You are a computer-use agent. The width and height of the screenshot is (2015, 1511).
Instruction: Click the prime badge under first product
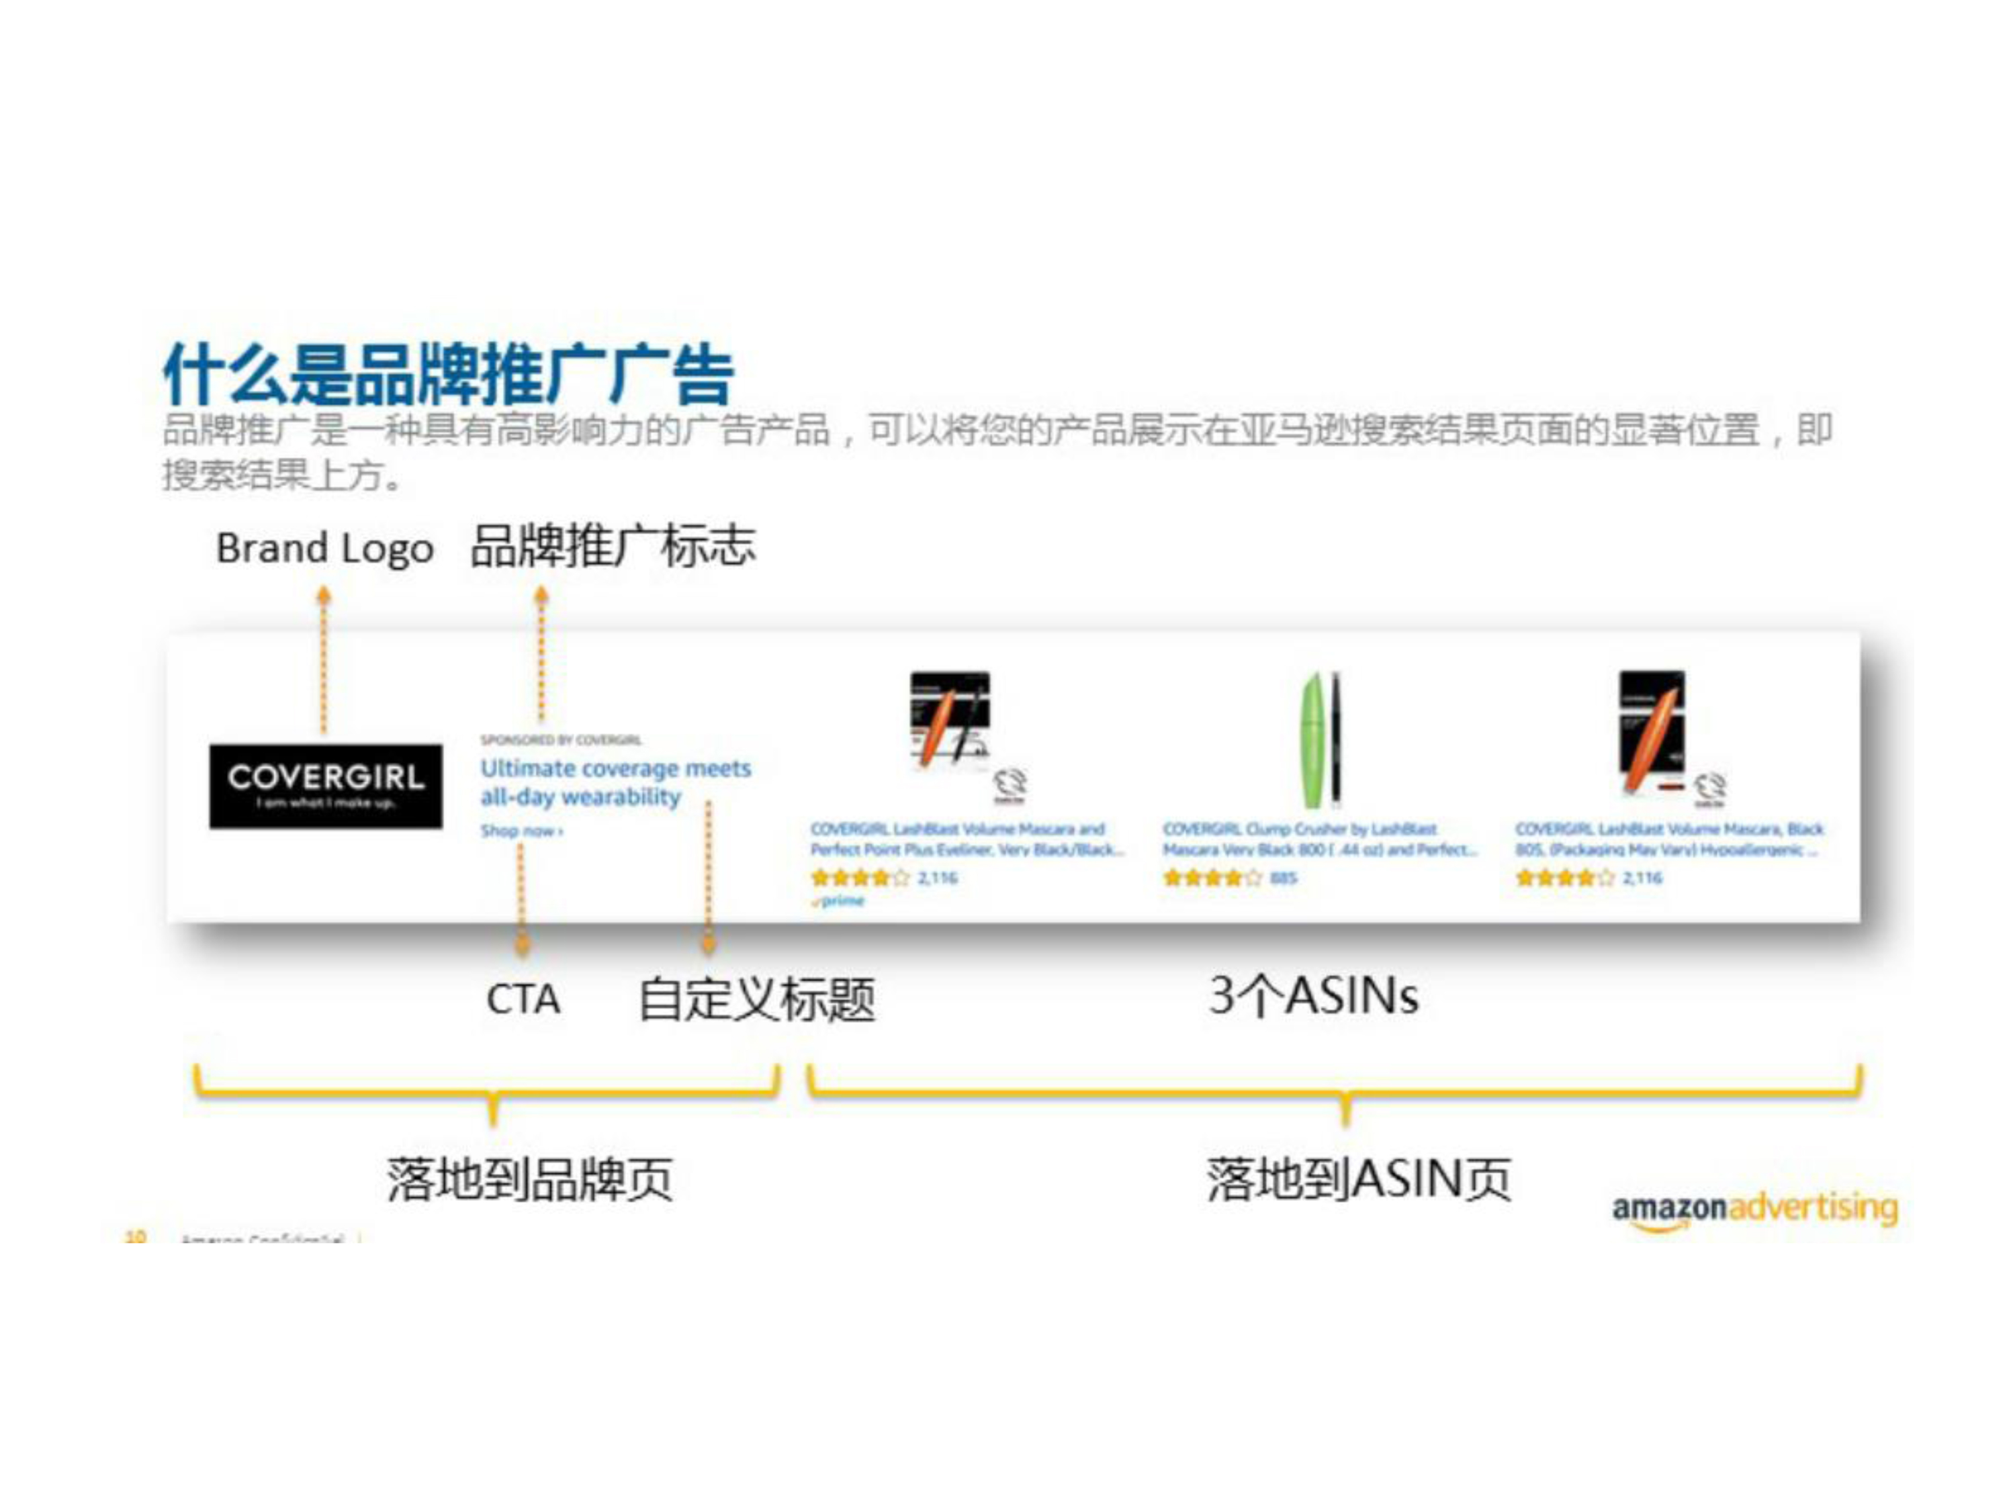click(x=837, y=901)
